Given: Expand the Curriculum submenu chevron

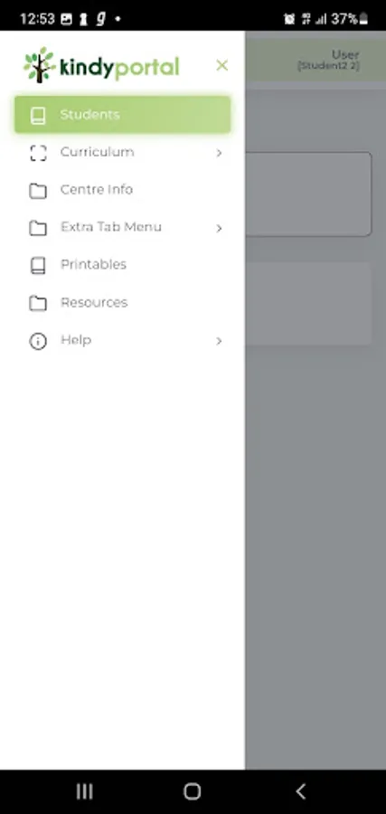Looking at the screenshot, I should 219,153.
